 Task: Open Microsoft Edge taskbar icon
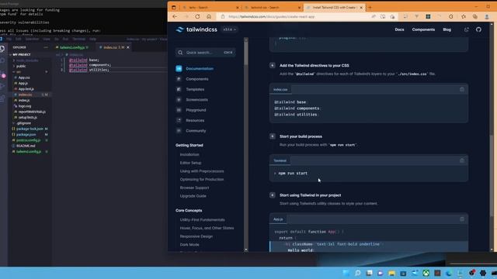coord(449,273)
